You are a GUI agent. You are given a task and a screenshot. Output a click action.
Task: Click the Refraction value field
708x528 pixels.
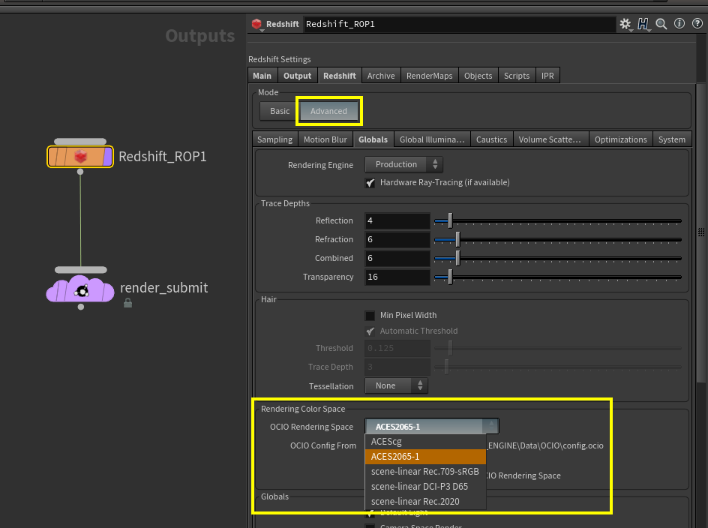coord(397,239)
